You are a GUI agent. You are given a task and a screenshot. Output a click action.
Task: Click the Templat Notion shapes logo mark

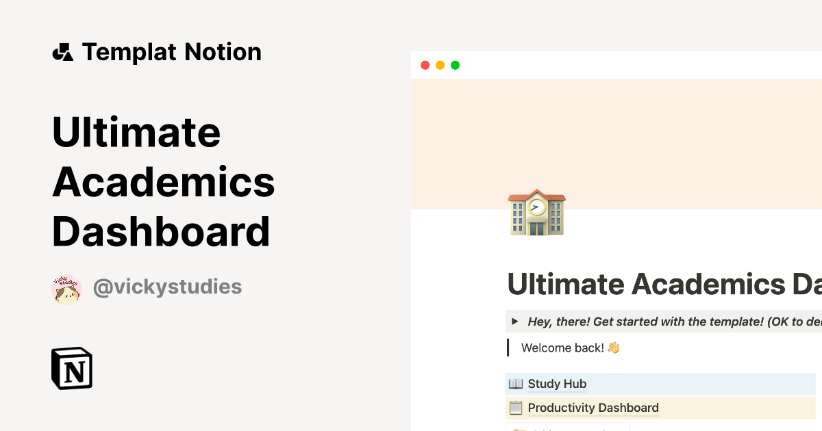click(x=62, y=51)
